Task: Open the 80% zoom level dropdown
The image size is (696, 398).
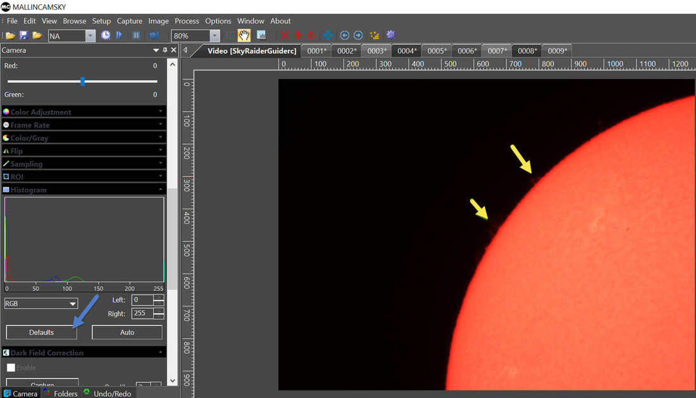Action: 214,36
